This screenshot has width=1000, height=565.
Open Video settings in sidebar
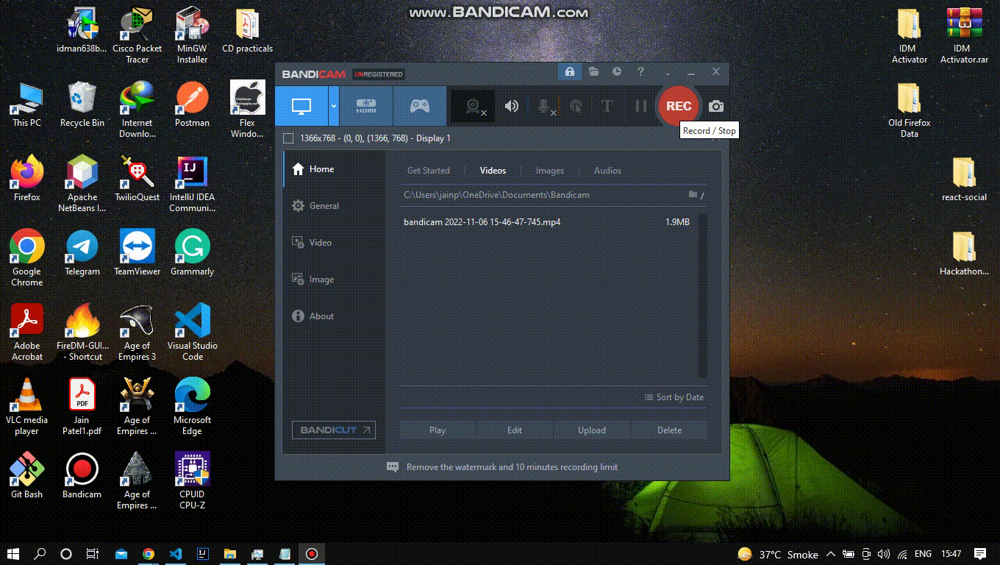[x=334, y=243]
